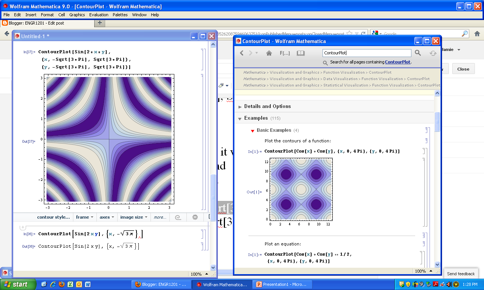484x290 pixels.
Task: Click the Mathematica icon in Untitled-1 title bar
Action: [x=17, y=36]
